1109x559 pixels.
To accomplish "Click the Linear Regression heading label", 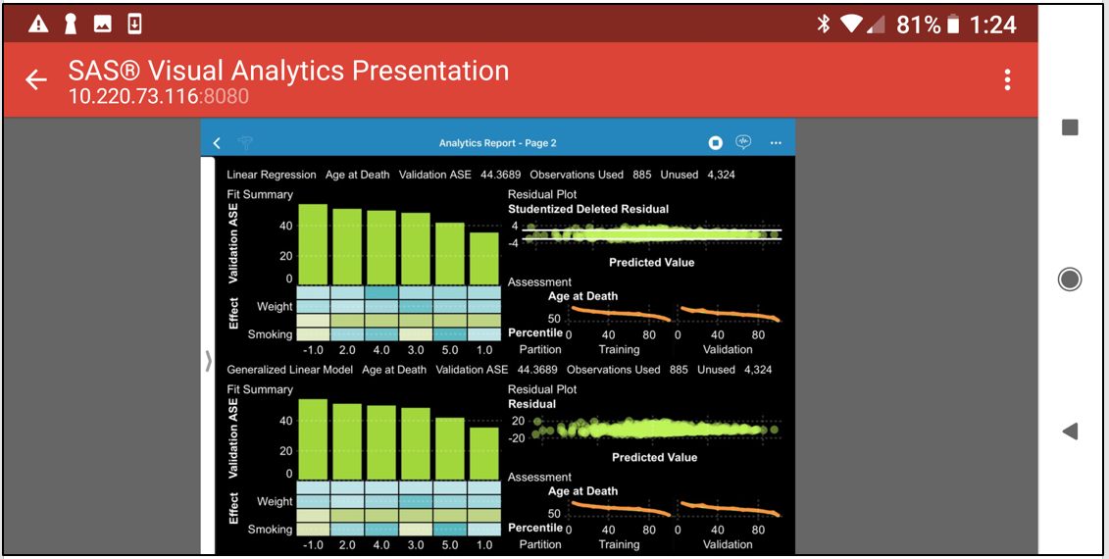I will [x=271, y=175].
